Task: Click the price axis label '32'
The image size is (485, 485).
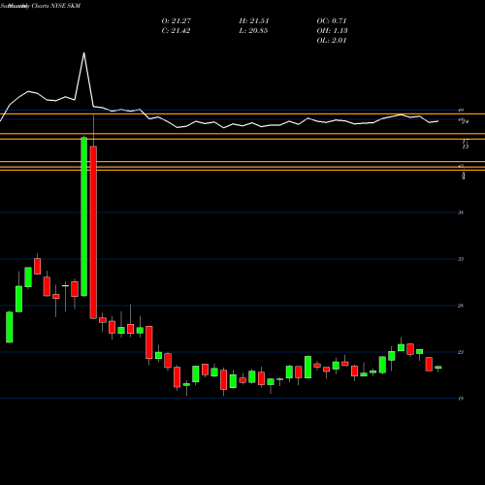Action: 461,259
